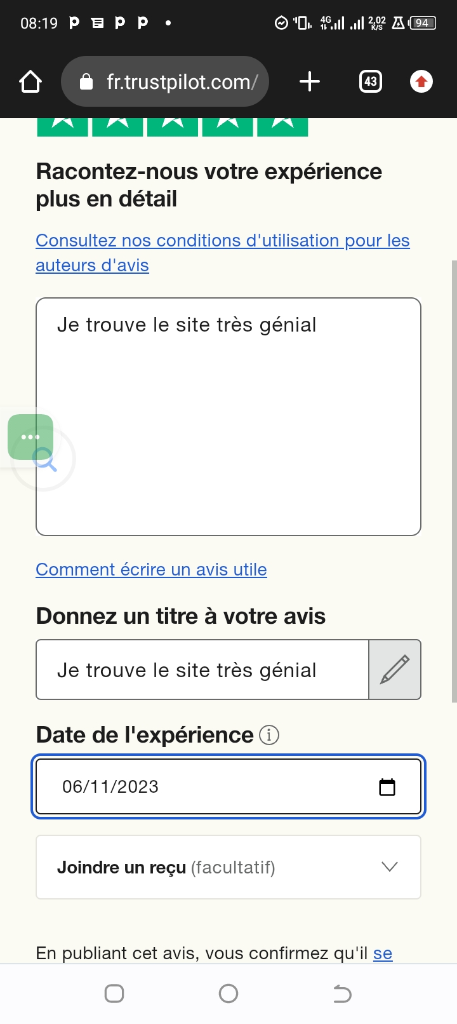Open conditions d'utilisation pour les auteurs link

222,241
